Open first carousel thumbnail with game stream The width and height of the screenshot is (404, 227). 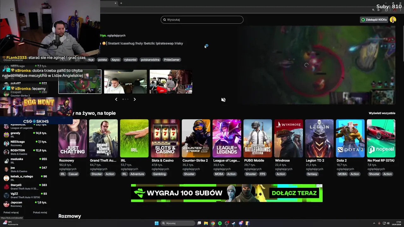tap(80, 82)
